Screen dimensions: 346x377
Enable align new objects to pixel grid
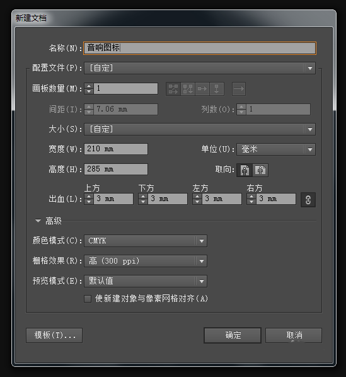(88, 299)
